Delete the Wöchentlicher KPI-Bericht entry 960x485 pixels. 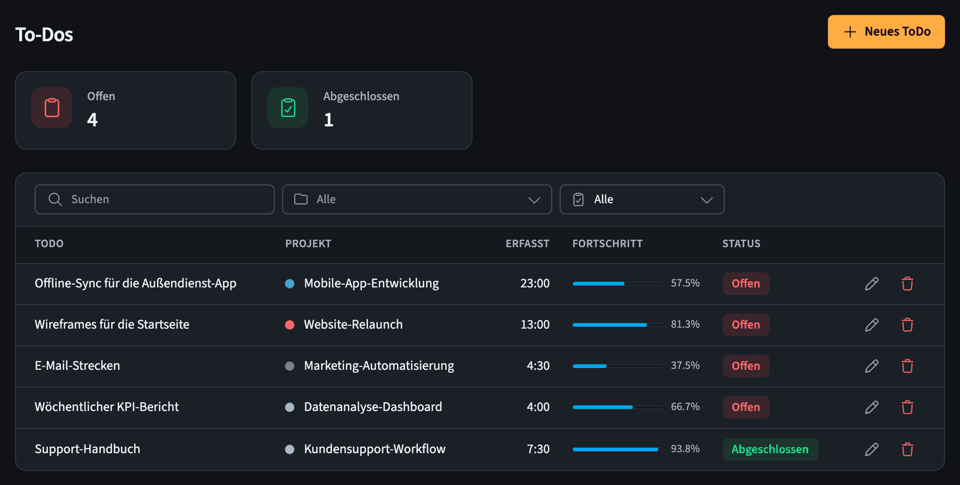pos(907,408)
